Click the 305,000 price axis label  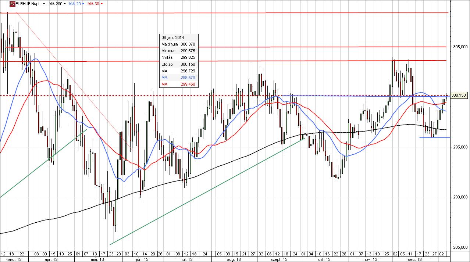tap(460, 47)
